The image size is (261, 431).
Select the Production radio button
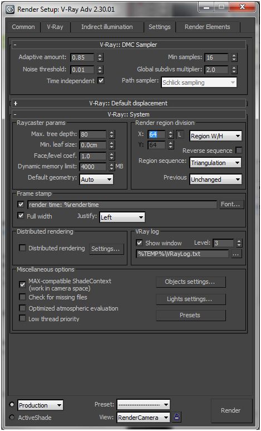12,405
